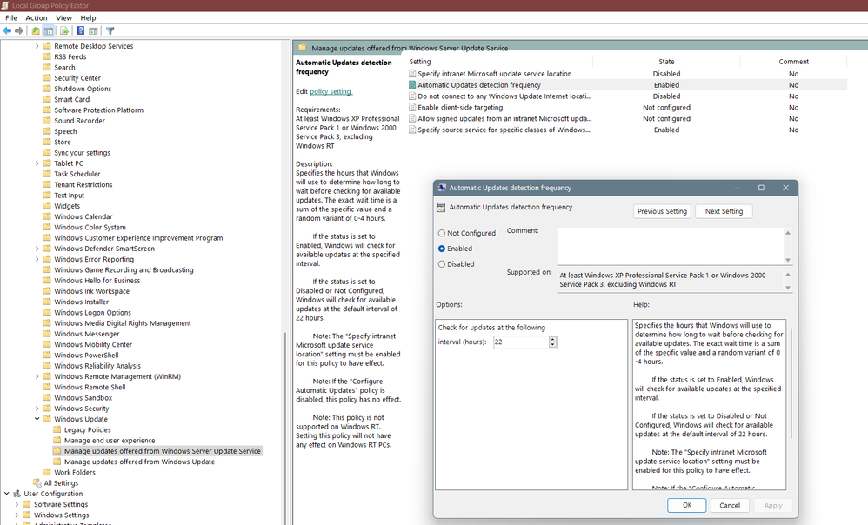Select the Disabled radio button
This screenshot has width=868, height=525.
point(442,264)
